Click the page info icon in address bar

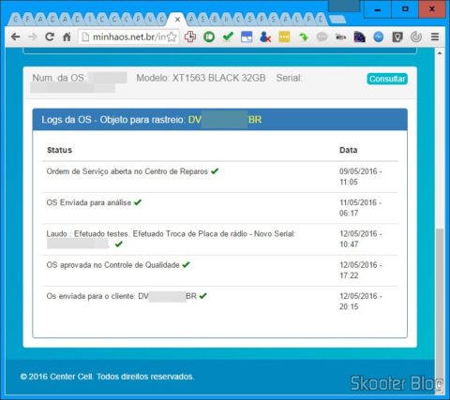(x=85, y=37)
